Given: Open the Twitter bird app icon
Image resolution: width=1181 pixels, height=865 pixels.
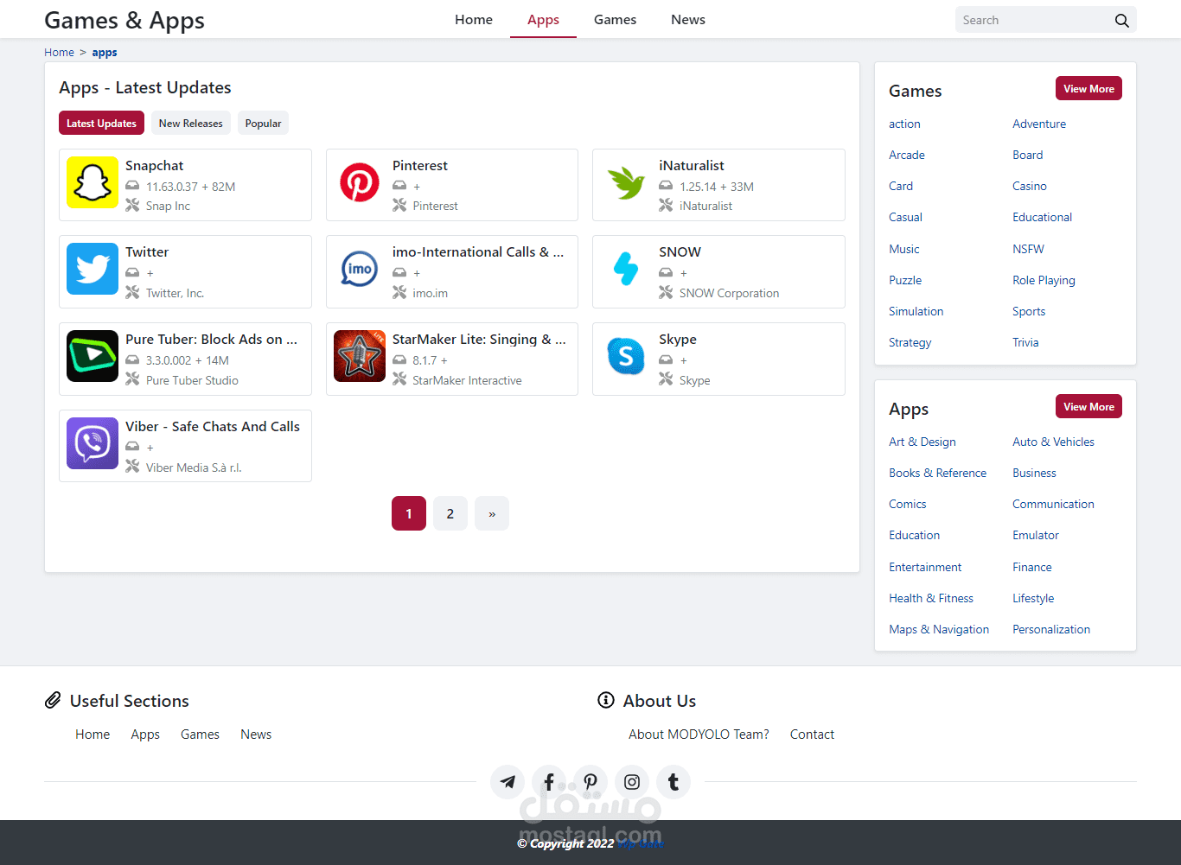Looking at the screenshot, I should [93, 269].
